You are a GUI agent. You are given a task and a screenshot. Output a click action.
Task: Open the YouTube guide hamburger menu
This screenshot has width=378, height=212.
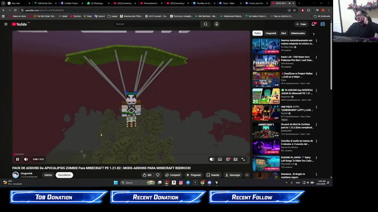(6, 24)
